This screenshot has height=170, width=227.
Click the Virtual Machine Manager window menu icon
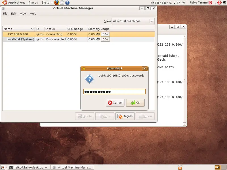coord(3,8)
